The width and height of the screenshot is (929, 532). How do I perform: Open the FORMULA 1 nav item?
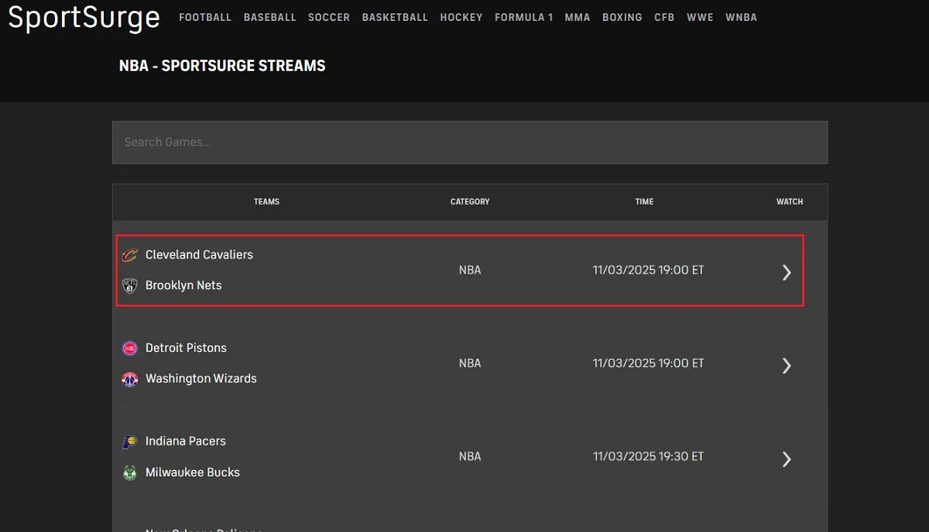click(523, 17)
